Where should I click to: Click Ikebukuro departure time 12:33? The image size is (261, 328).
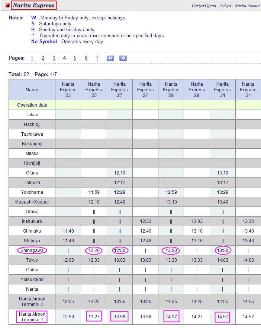coord(145,221)
